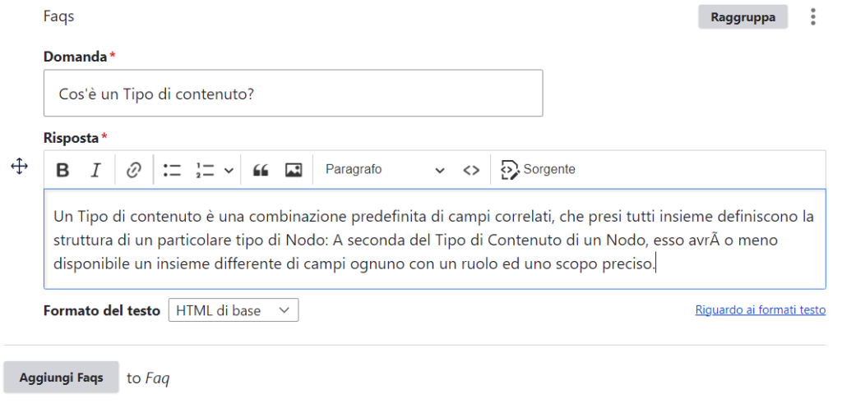Viewport: 842px width, 403px height.
Task: Open the three-dot options menu
Action: tap(813, 16)
